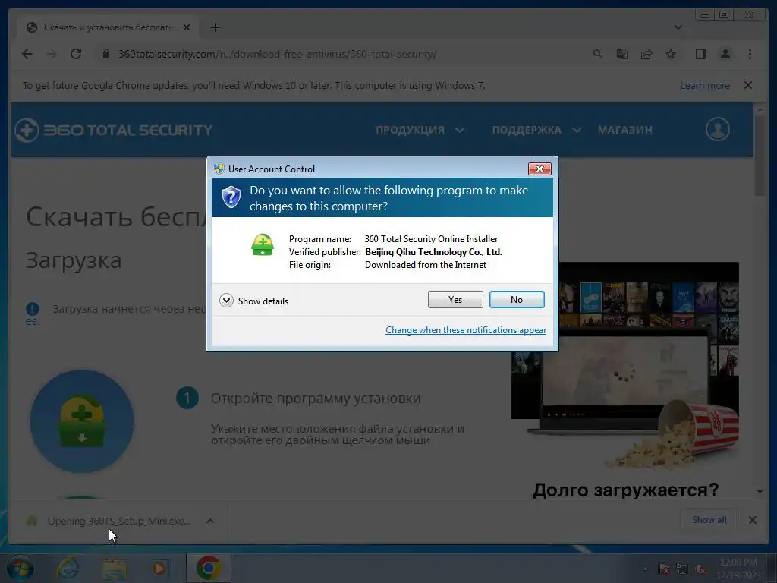Click the step 1 number badge
The image size is (777, 583).
click(187, 398)
